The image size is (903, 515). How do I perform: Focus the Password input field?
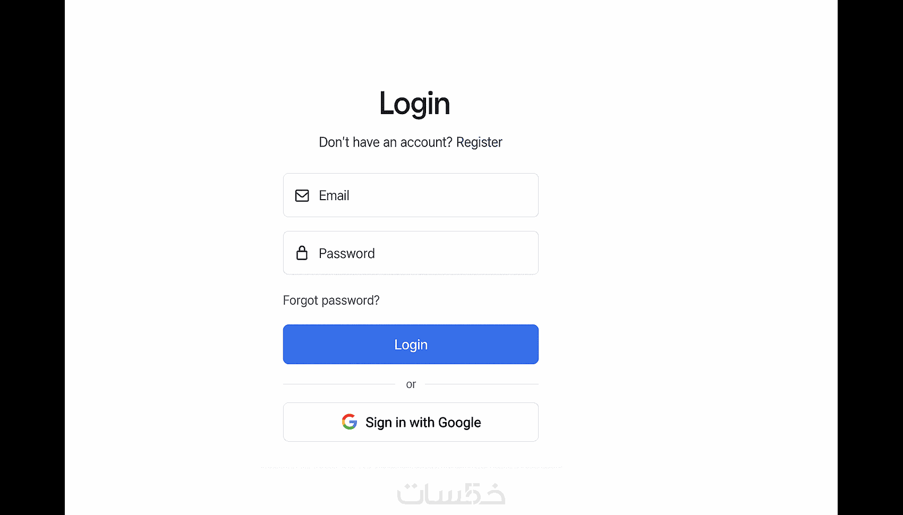coord(411,253)
